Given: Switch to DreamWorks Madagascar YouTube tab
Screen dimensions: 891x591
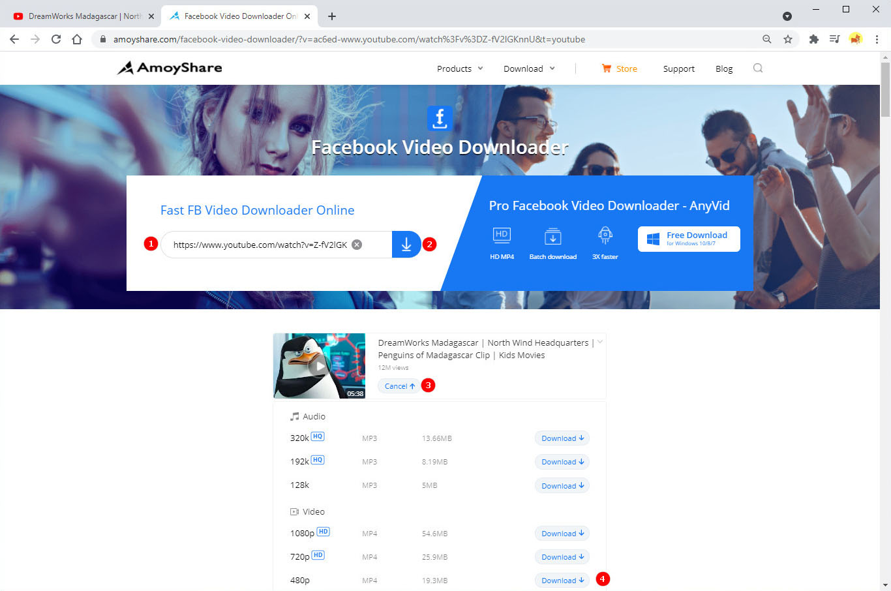Looking at the screenshot, I should pyautogui.click(x=83, y=16).
